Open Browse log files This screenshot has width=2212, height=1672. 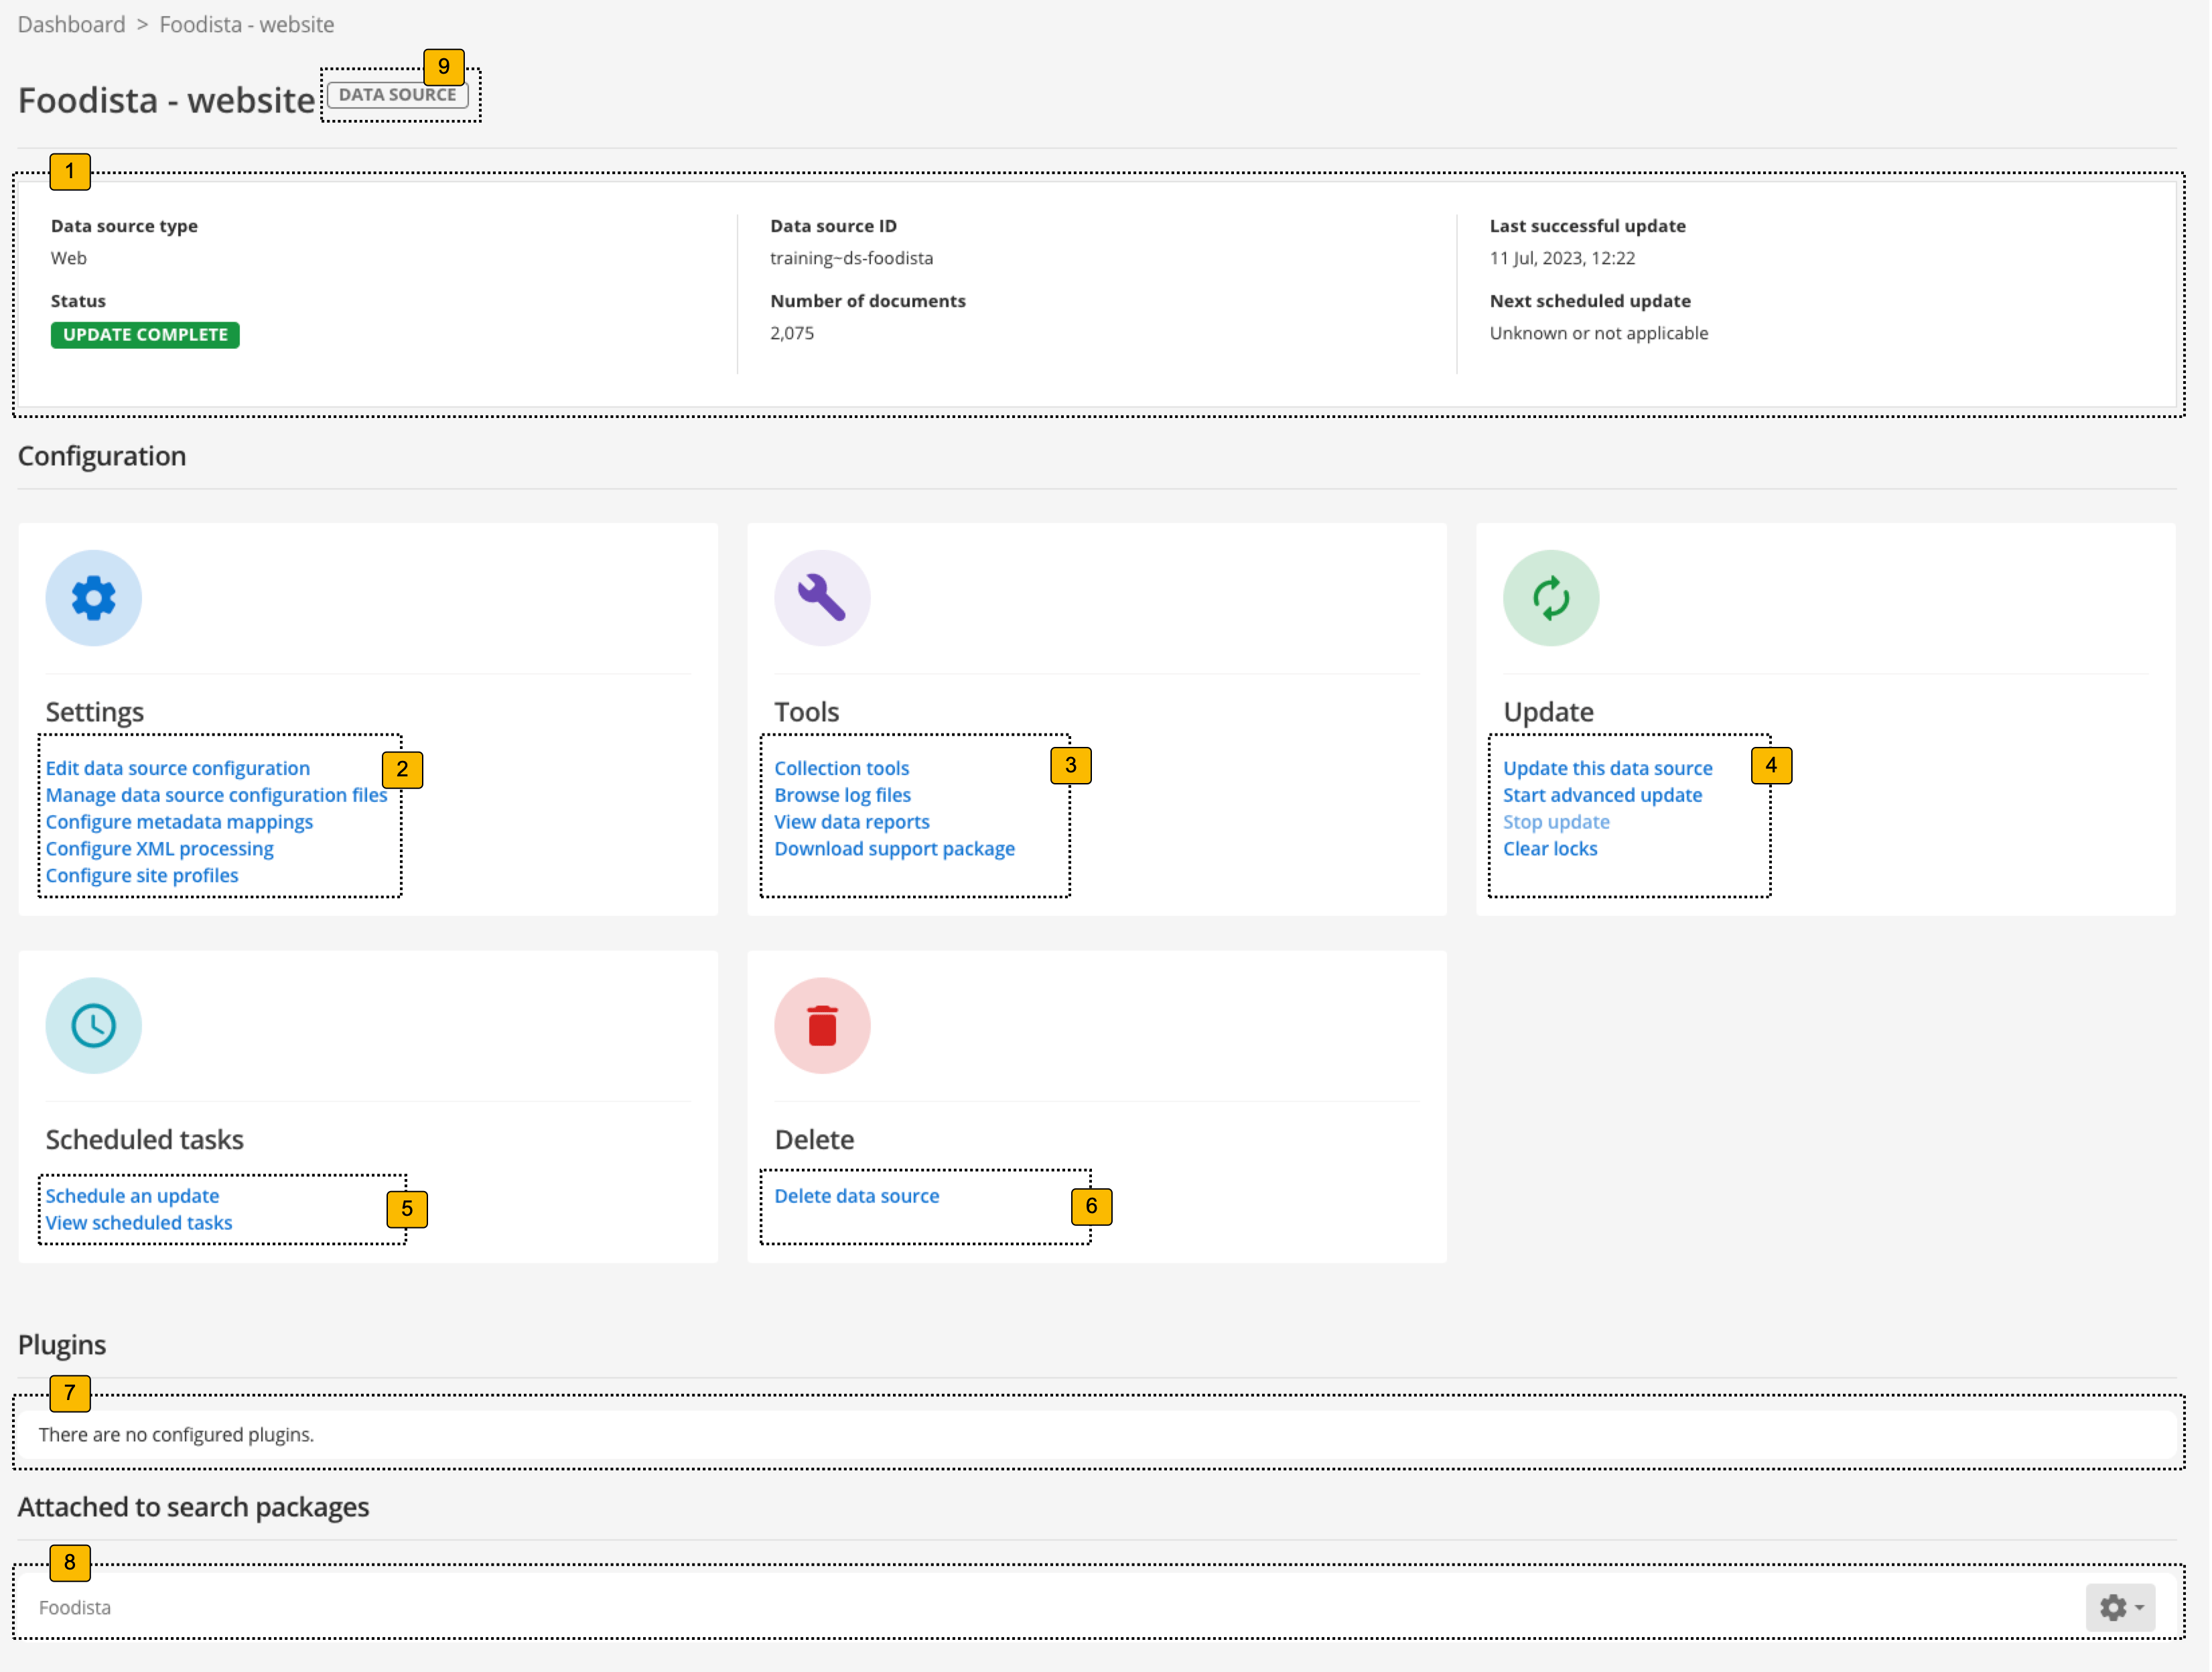(x=842, y=794)
